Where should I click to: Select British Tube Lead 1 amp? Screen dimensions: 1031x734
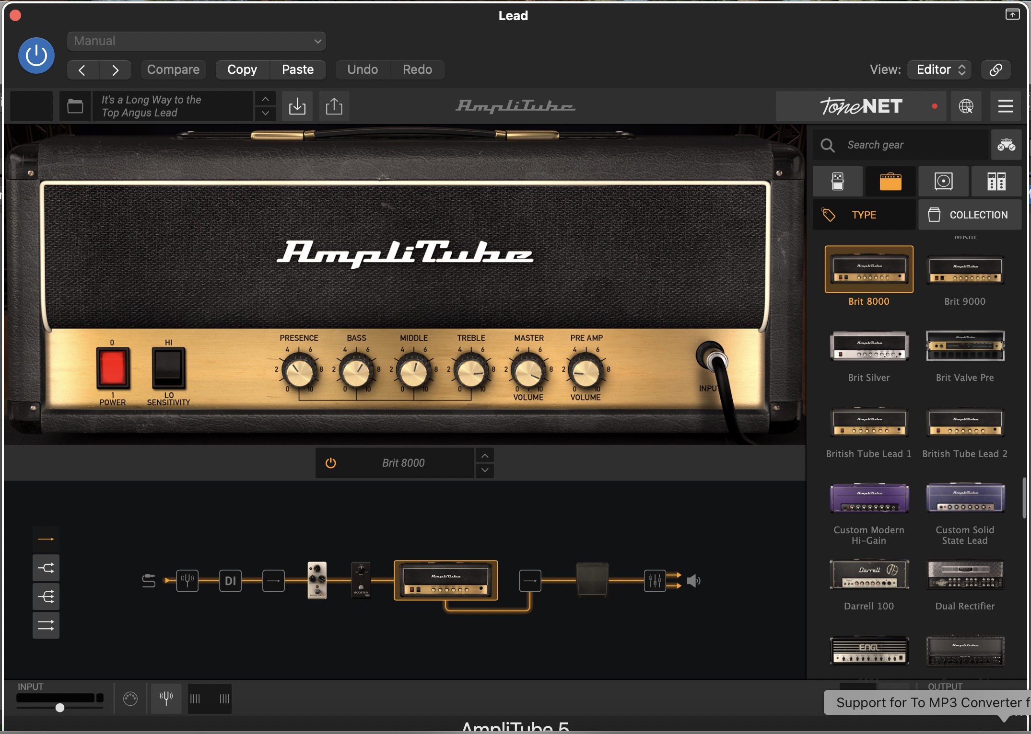coord(869,422)
